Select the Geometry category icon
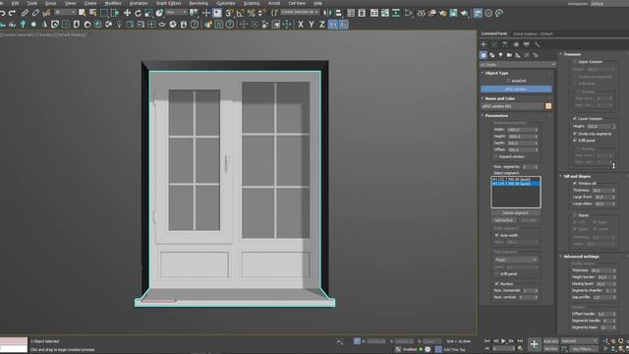Screen dimensions: 629x354 [484, 55]
